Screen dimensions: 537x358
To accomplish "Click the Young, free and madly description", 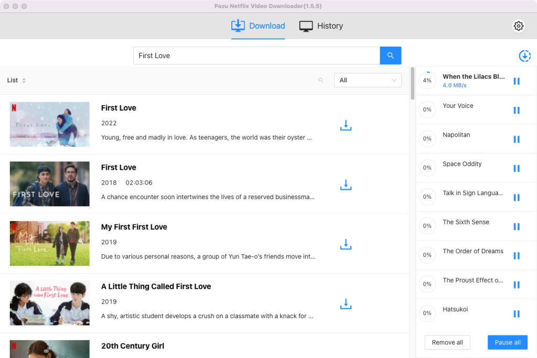I will (x=206, y=137).
